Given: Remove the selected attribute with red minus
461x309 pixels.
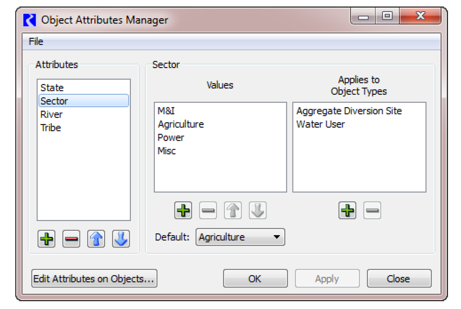Looking at the screenshot, I should 71,239.
